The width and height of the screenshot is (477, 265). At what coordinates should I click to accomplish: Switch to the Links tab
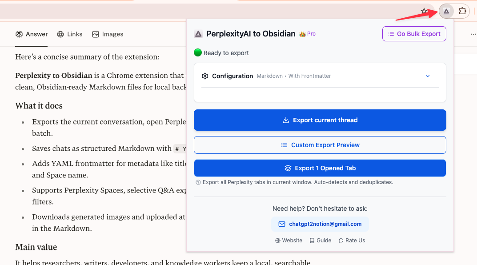click(70, 34)
